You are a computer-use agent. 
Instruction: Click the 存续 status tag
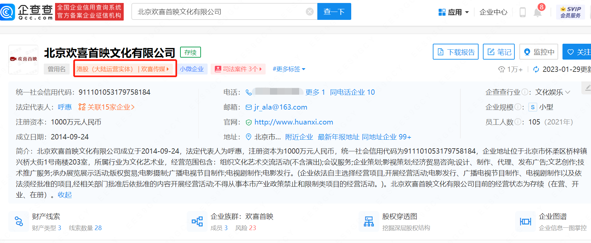click(190, 52)
